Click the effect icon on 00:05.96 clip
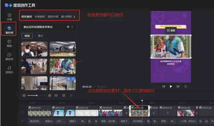Image resolution: width=214 pixels, height=126 pixels. 201,108
